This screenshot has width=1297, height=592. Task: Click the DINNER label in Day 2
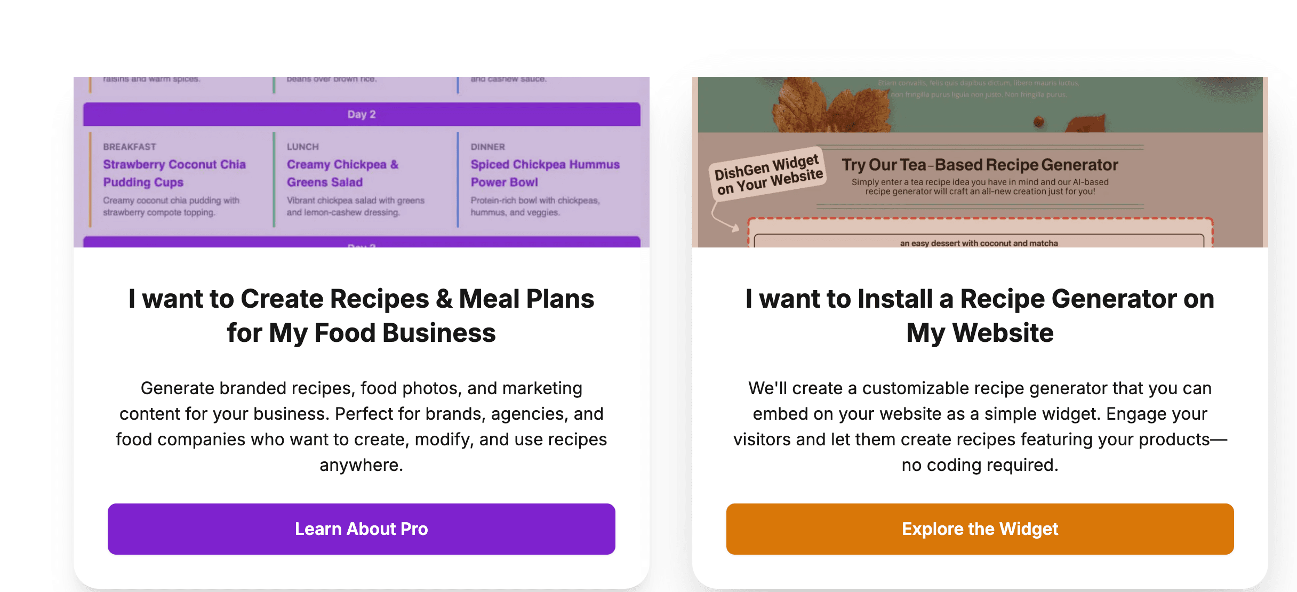488,147
